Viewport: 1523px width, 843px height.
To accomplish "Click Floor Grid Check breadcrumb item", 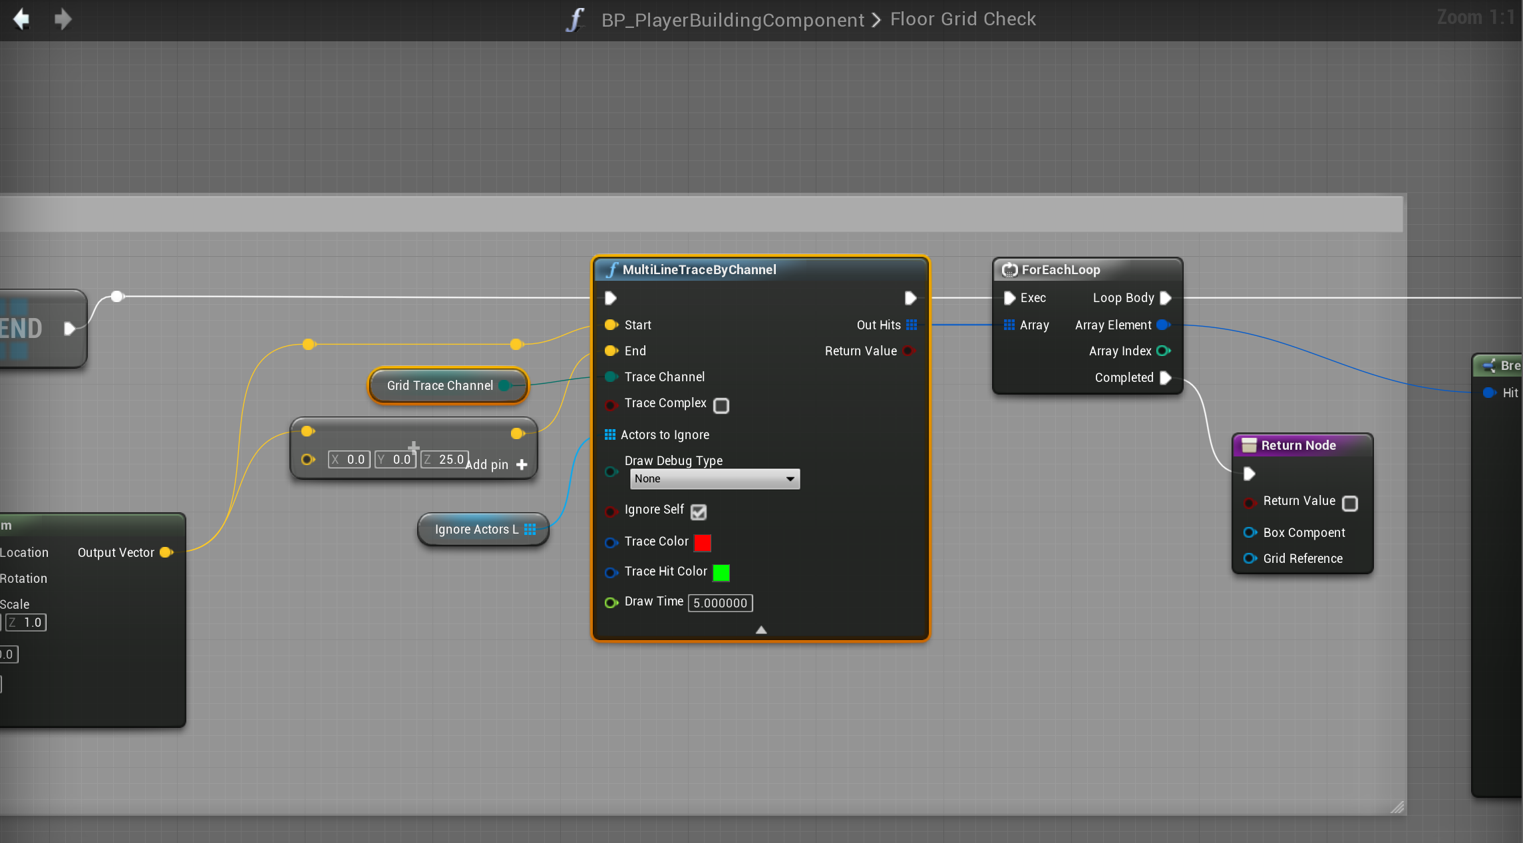I will click(963, 19).
